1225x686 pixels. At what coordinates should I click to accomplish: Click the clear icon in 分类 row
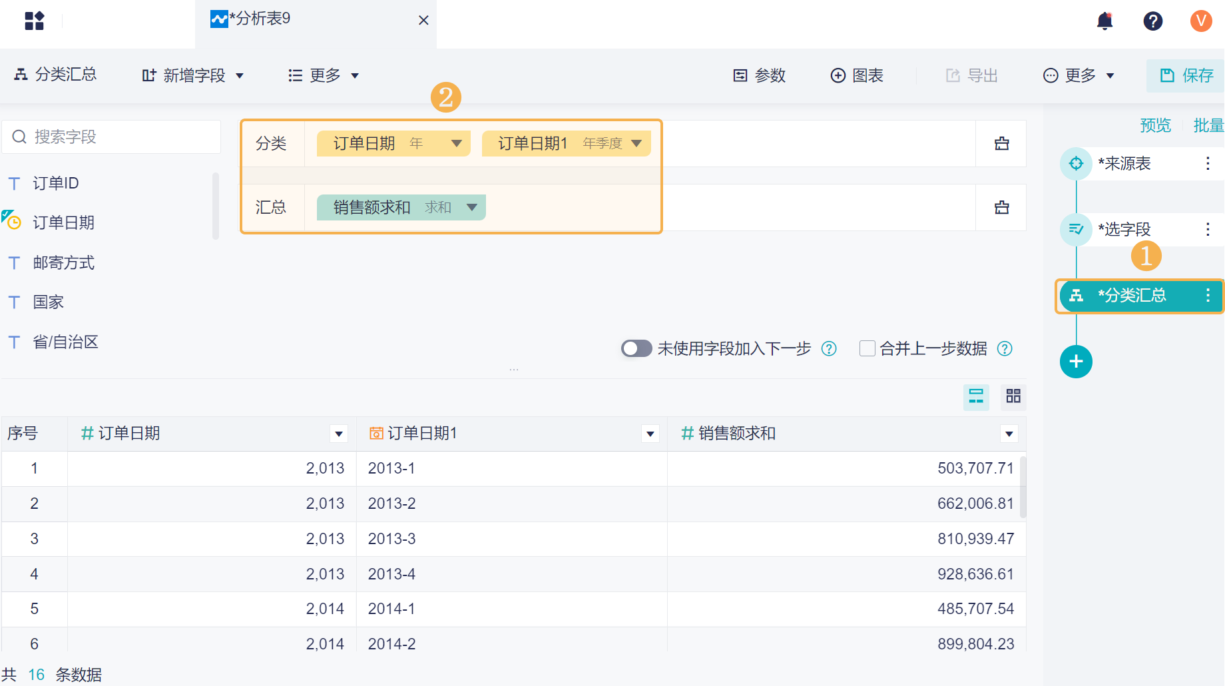(x=1001, y=143)
